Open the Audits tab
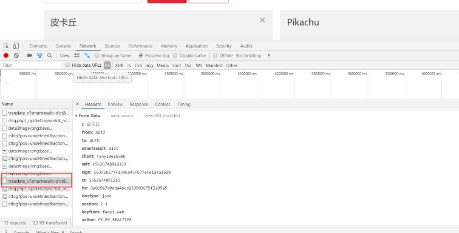459x233 pixels. click(246, 46)
